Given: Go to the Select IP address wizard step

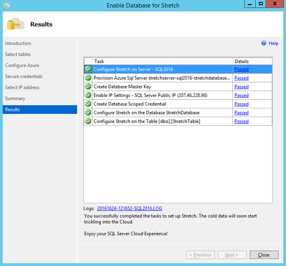Looking at the screenshot, I should (x=22, y=87).
